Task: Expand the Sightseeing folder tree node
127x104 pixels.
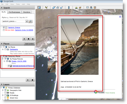Action: pyautogui.click(x=3, y=49)
